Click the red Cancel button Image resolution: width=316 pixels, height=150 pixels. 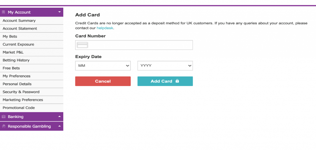[x=103, y=81]
